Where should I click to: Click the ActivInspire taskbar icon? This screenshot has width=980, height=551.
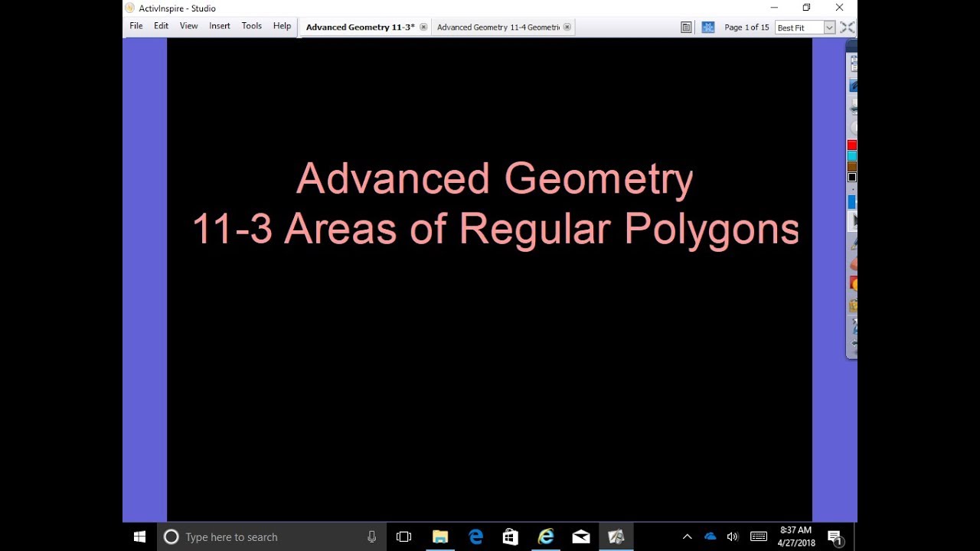click(616, 537)
